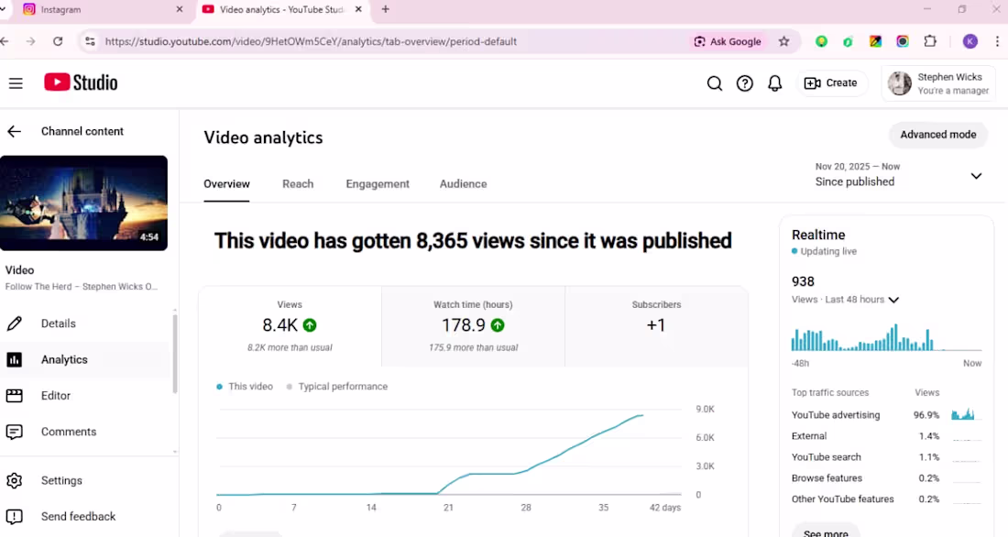Viewport: 1008px width, 537px height.
Task: Click the YouTube Studio logo
Action: (x=81, y=82)
